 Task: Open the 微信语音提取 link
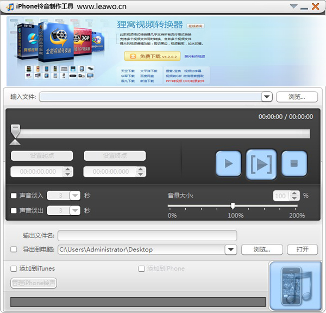pyautogui.click(x=193, y=76)
